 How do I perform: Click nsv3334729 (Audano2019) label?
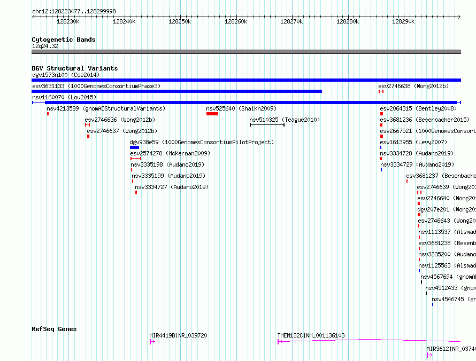[417, 164]
